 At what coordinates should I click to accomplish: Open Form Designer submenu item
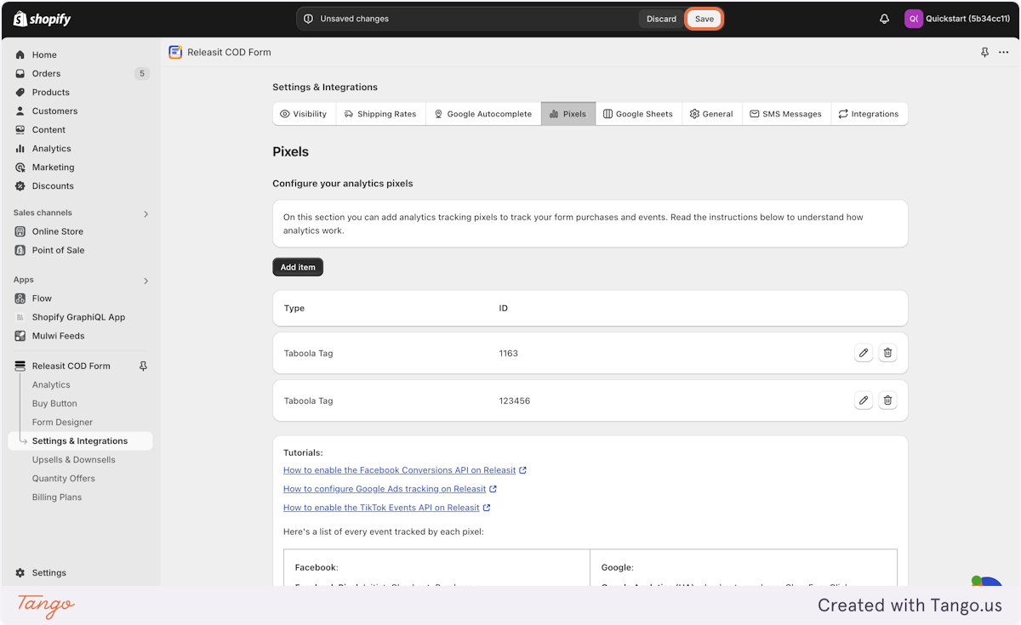62,423
